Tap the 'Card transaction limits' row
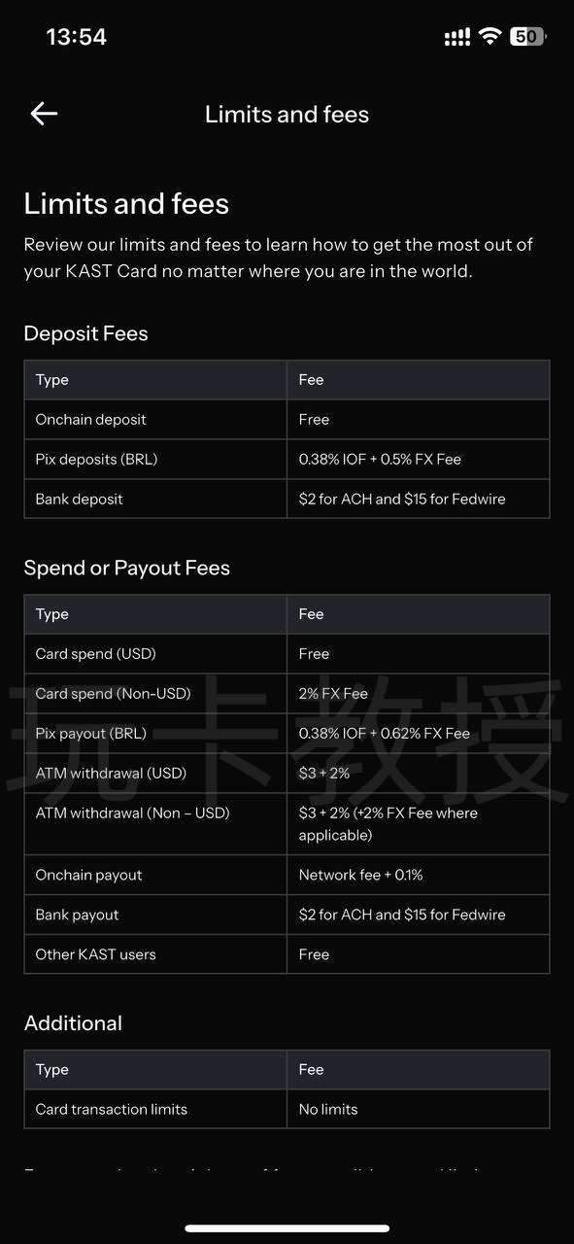The width and height of the screenshot is (574, 1244). click(x=287, y=1109)
